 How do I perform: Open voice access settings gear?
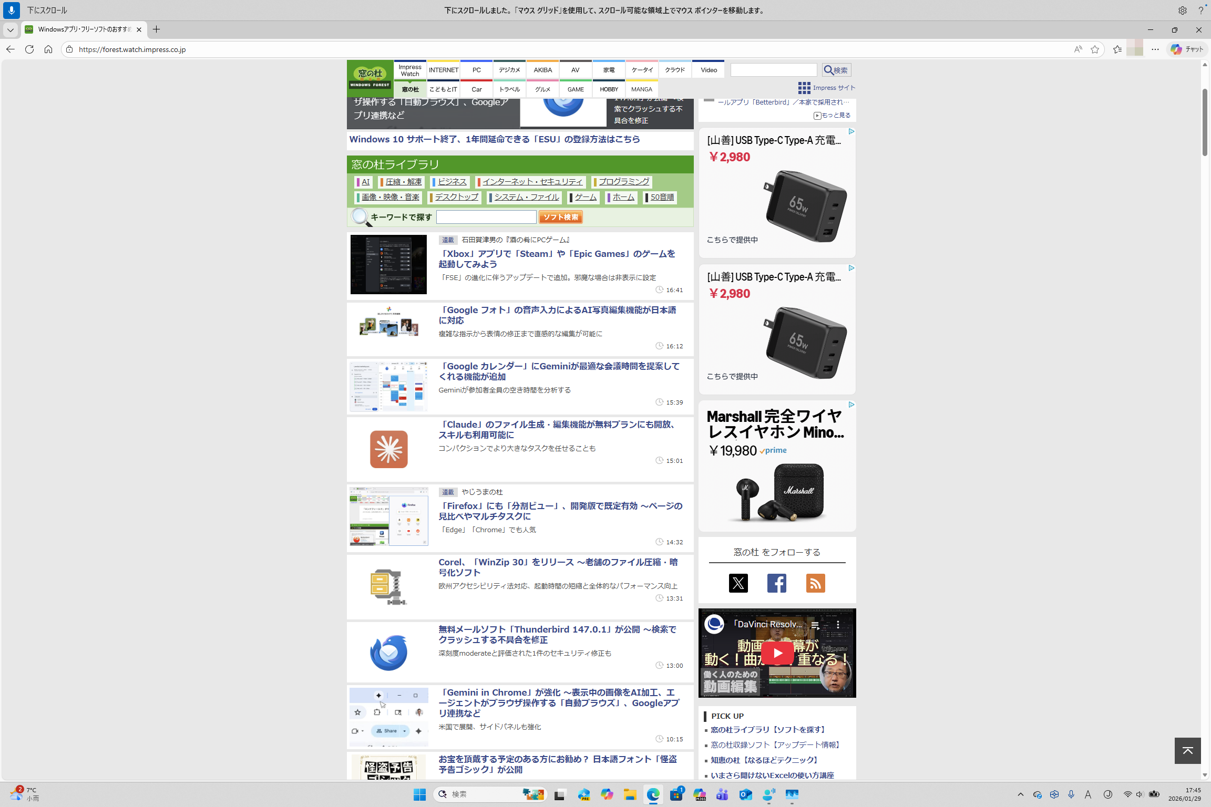click(1182, 10)
